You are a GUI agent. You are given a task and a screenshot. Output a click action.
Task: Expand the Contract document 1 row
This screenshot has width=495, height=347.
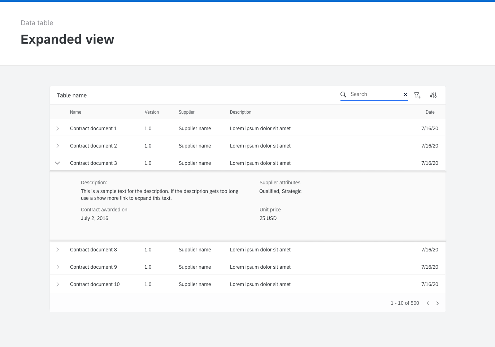[57, 128]
